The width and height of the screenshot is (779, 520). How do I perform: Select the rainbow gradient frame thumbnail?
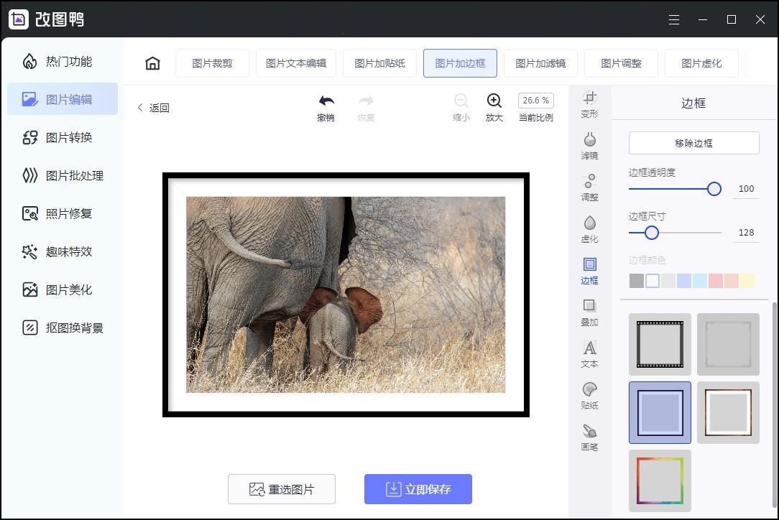coord(660,480)
